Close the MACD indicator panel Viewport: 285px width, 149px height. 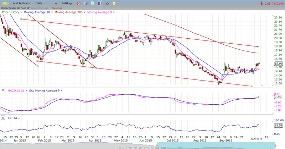(3, 90)
